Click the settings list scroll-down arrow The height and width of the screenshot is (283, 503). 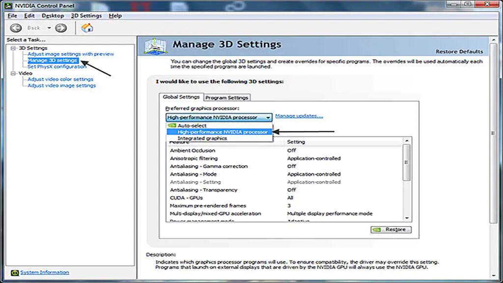coord(407,218)
